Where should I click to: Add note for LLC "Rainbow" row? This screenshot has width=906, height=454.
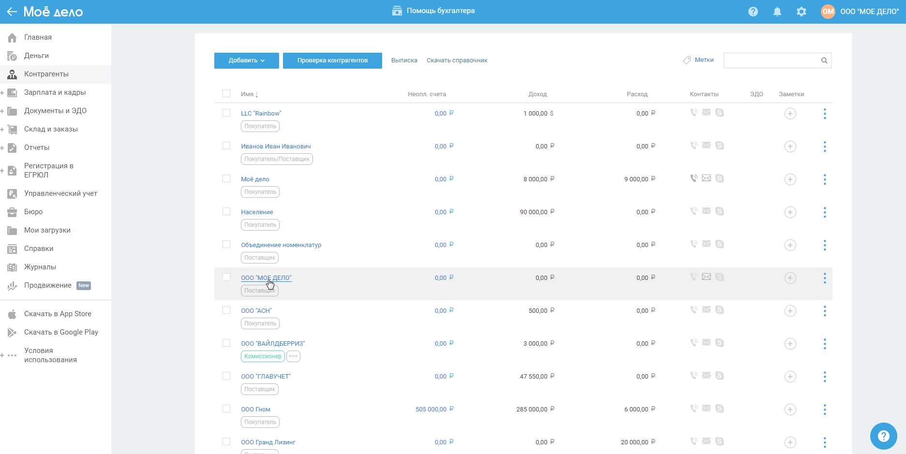[790, 114]
